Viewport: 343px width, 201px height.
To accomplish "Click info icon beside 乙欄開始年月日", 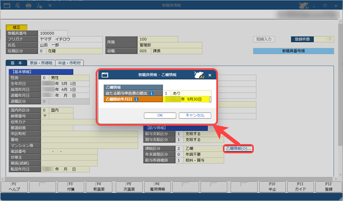I will click(x=136, y=99).
